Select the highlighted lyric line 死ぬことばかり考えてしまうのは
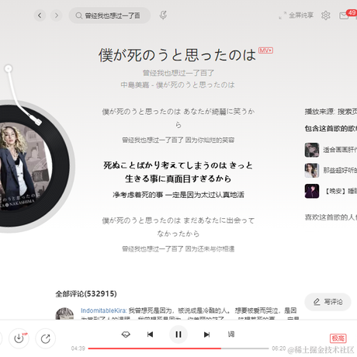Screen dimensions: 357x357 (x=178, y=172)
